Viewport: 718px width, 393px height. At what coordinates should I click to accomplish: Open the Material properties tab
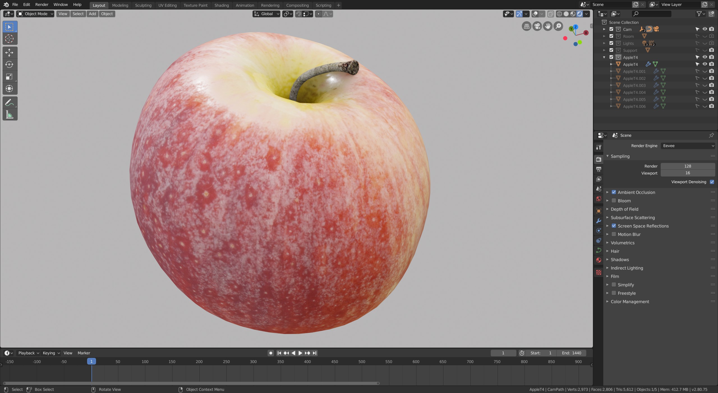click(x=599, y=260)
